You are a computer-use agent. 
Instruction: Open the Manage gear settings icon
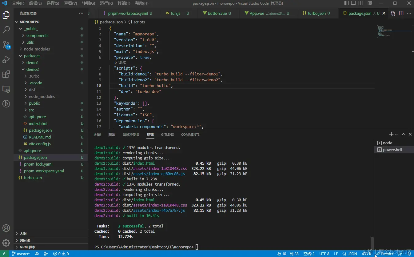(x=6, y=243)
